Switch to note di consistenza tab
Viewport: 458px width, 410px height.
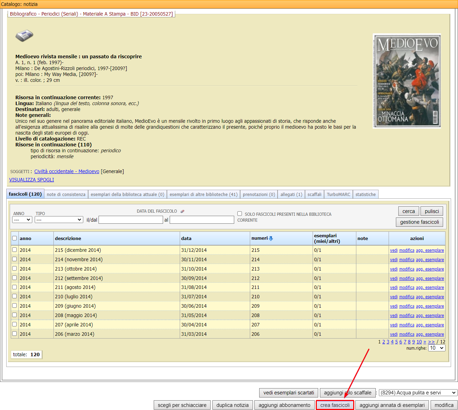coord(66,195)
